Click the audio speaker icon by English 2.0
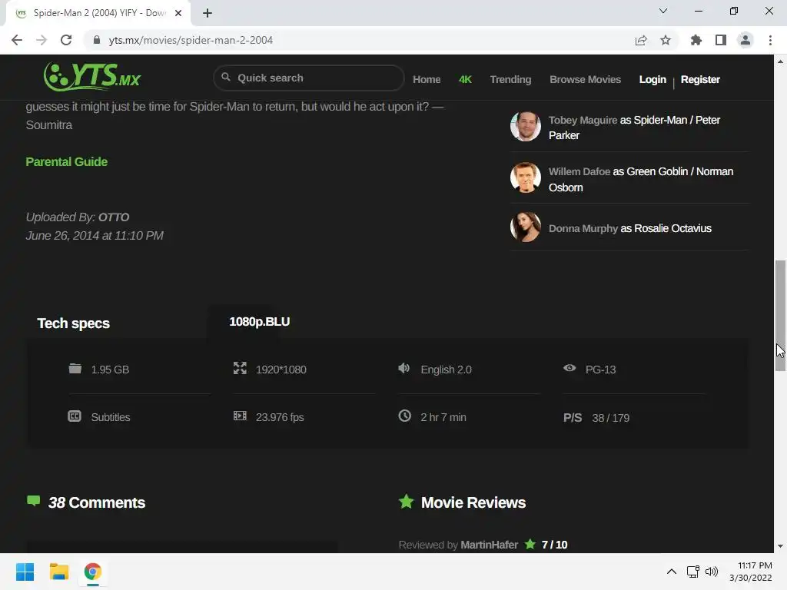 (404, 368)
